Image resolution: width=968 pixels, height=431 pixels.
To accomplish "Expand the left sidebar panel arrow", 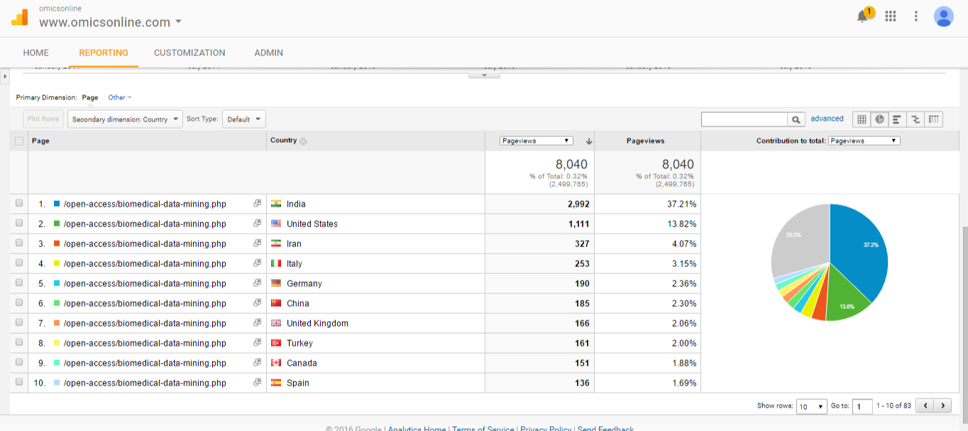I will (x=5, y=75).
